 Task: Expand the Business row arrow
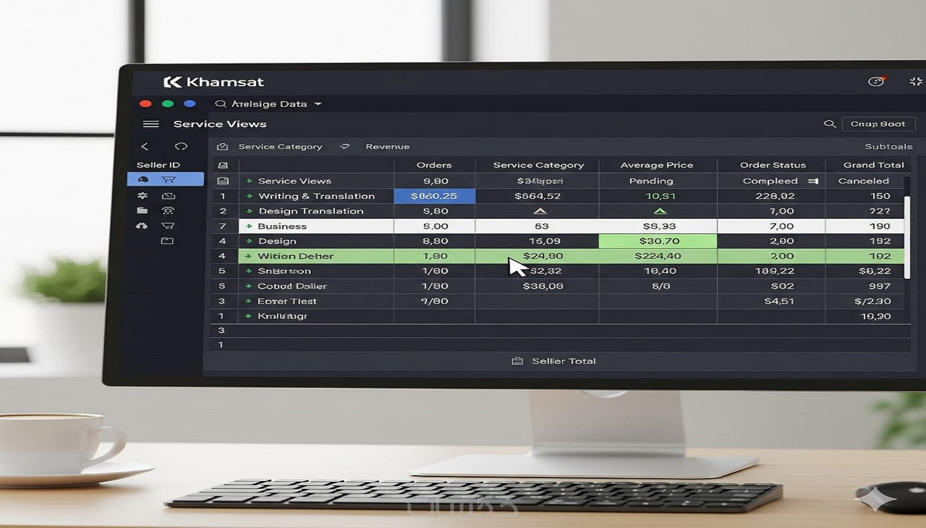click(249, 226)
